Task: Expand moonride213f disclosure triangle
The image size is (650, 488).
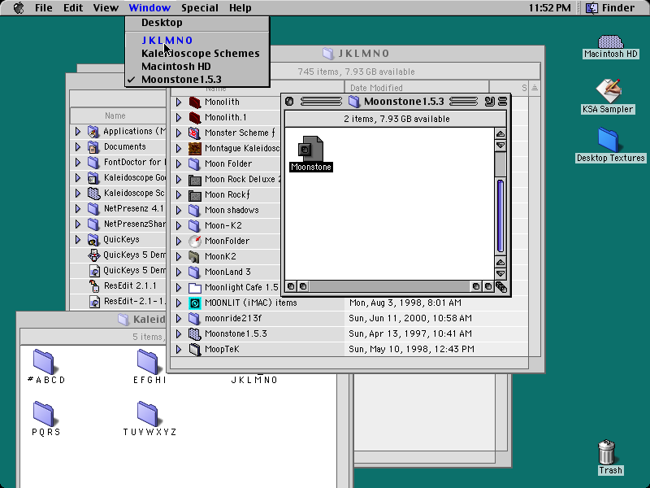Action: coord(179,318)
